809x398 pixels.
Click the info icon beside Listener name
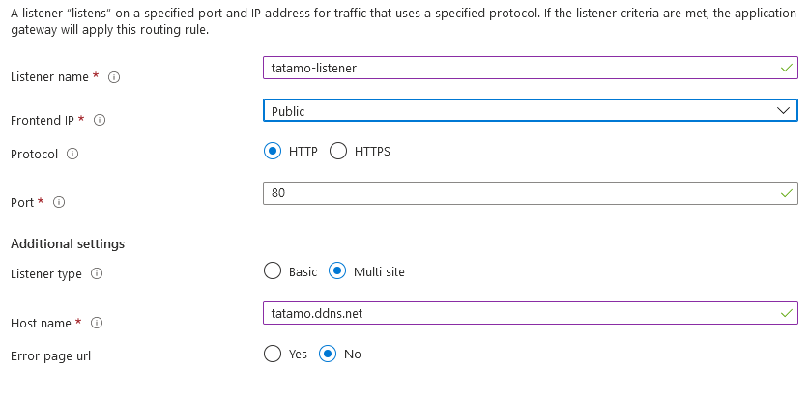pyautogui.click(x=114, y=77)
